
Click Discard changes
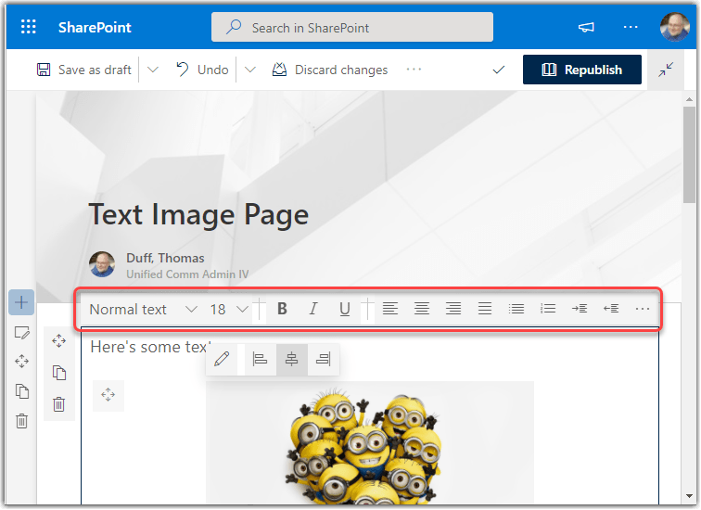(x=330, y=70)
